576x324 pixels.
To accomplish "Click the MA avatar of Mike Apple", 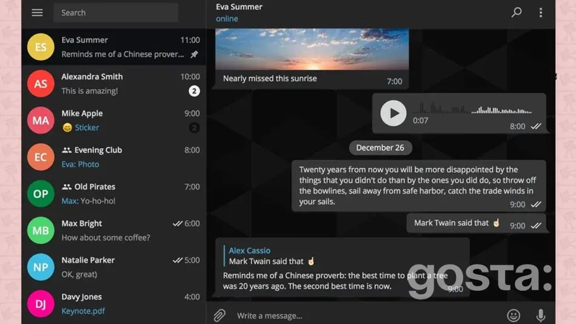I will tap(41, 120).
